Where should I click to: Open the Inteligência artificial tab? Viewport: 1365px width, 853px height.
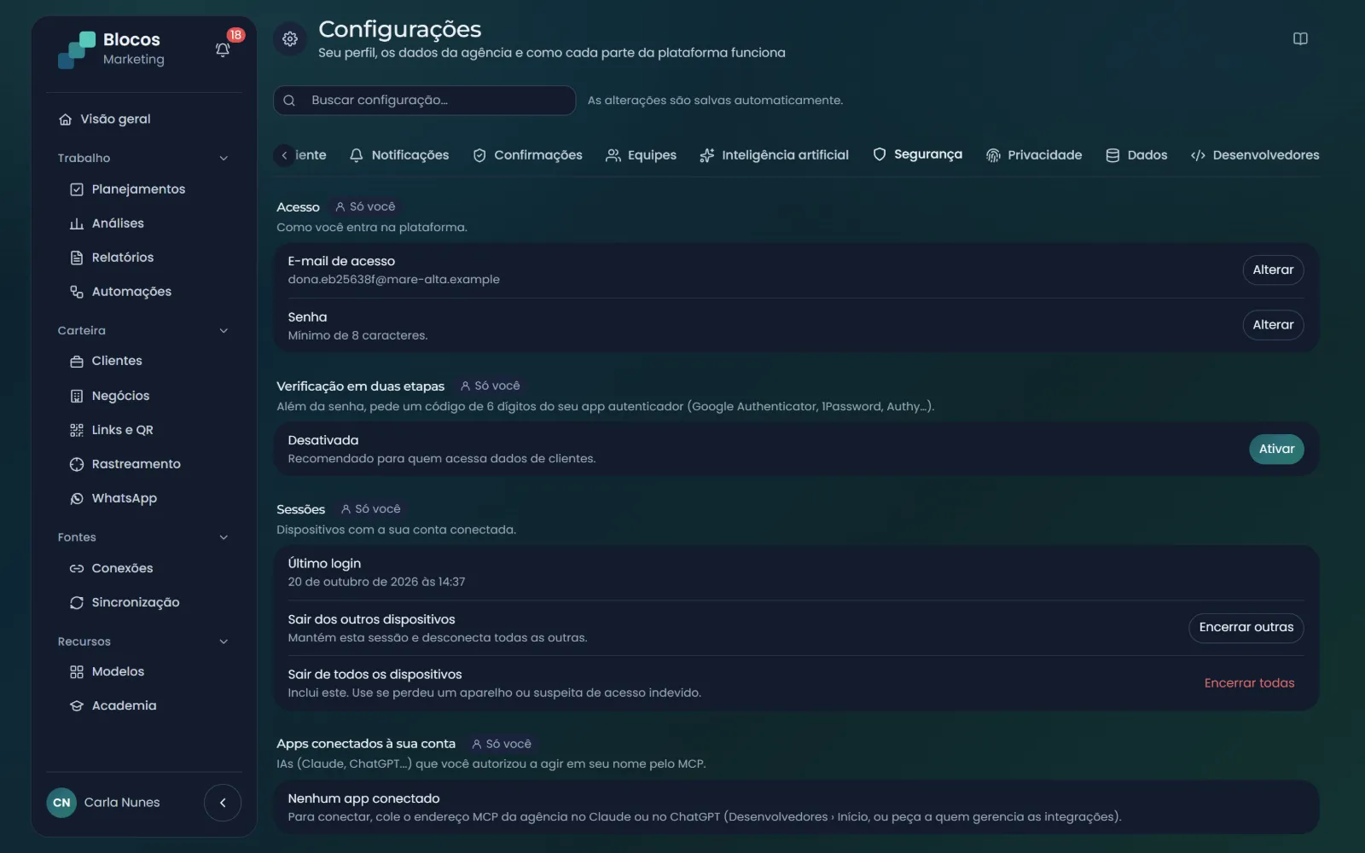775,155
